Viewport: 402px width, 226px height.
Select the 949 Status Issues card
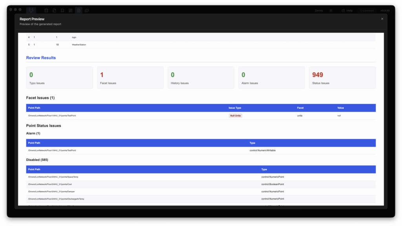coord(342,78)
